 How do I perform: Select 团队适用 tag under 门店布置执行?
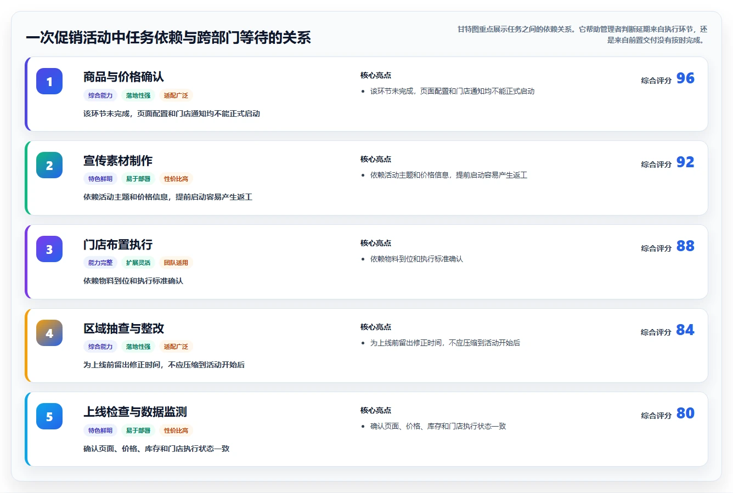[x=176, y=263]
